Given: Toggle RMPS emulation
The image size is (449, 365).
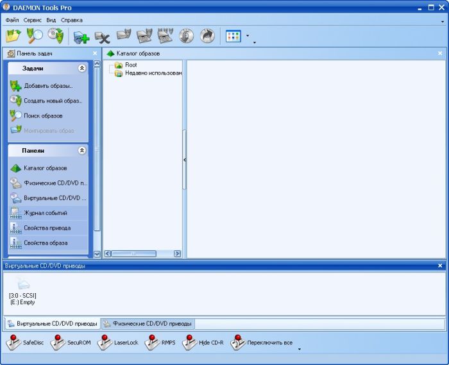Looking at the screenshot, I should click(160, 343).
